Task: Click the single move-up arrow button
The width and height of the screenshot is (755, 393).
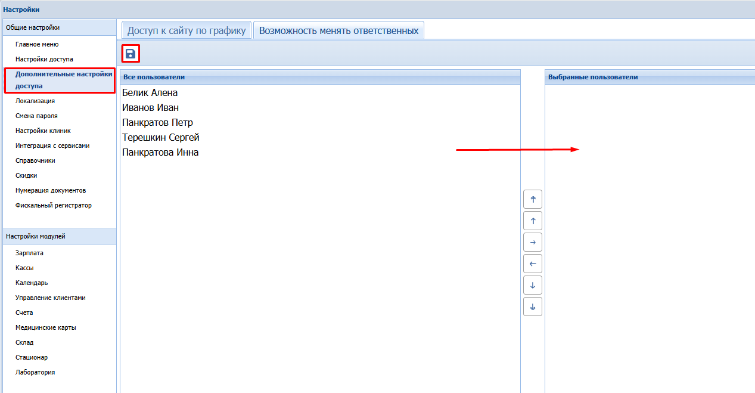Action: (532, 221)
